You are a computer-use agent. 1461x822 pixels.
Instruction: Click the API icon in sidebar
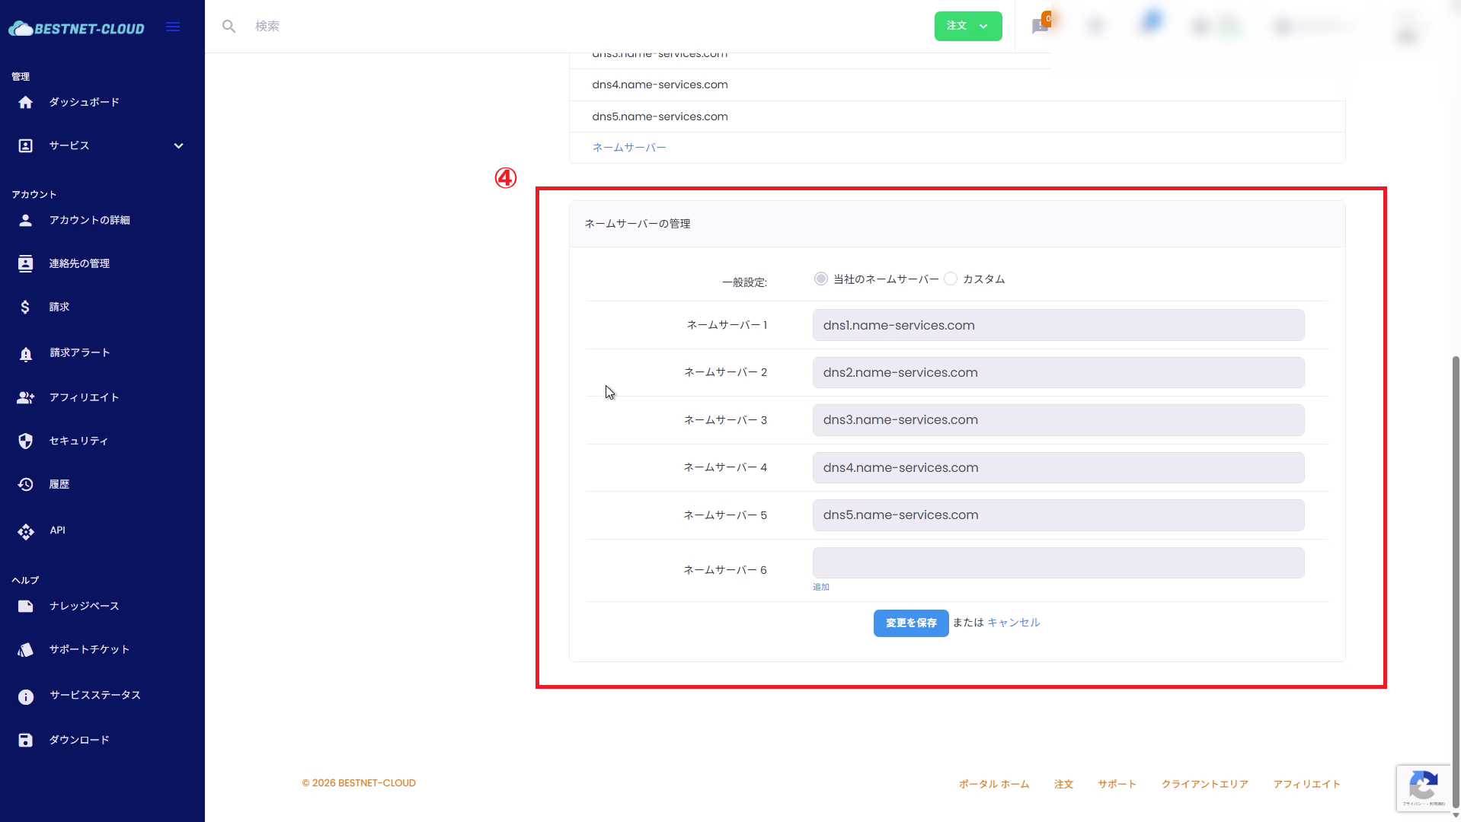(25, 531)
